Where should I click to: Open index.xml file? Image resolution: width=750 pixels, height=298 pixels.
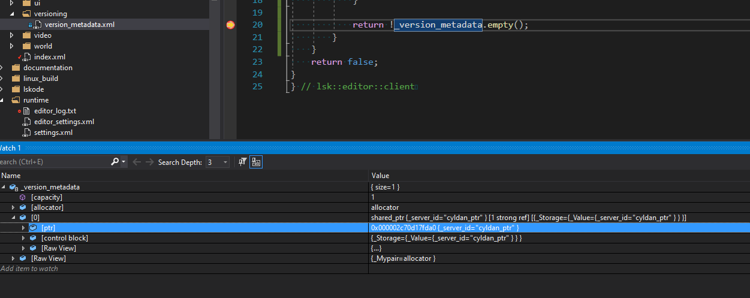point(50,57)
